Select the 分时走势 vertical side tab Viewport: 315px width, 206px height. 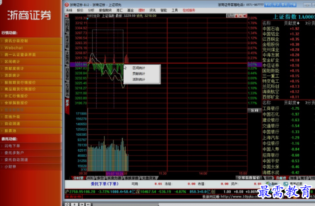[67, 27]
